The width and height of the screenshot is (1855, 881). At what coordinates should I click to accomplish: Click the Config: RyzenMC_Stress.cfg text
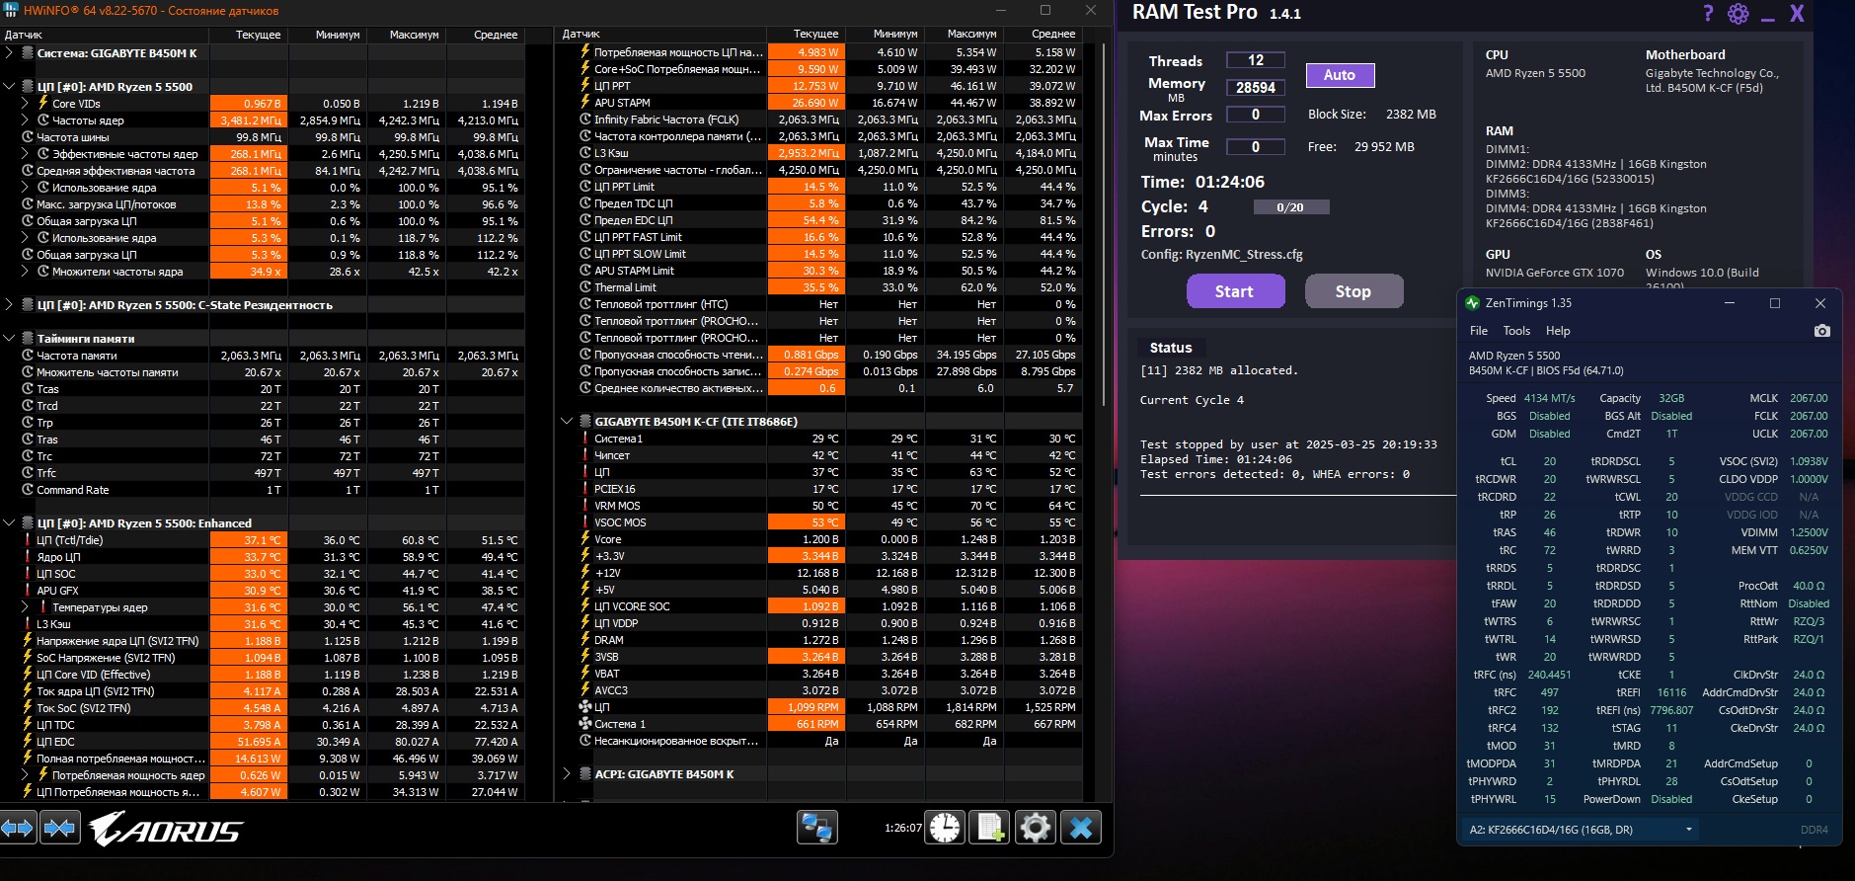point(1222,255)
